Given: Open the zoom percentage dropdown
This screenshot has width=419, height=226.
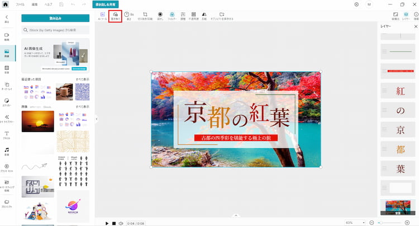Looking at the screenshot, I should pos(355,223).
